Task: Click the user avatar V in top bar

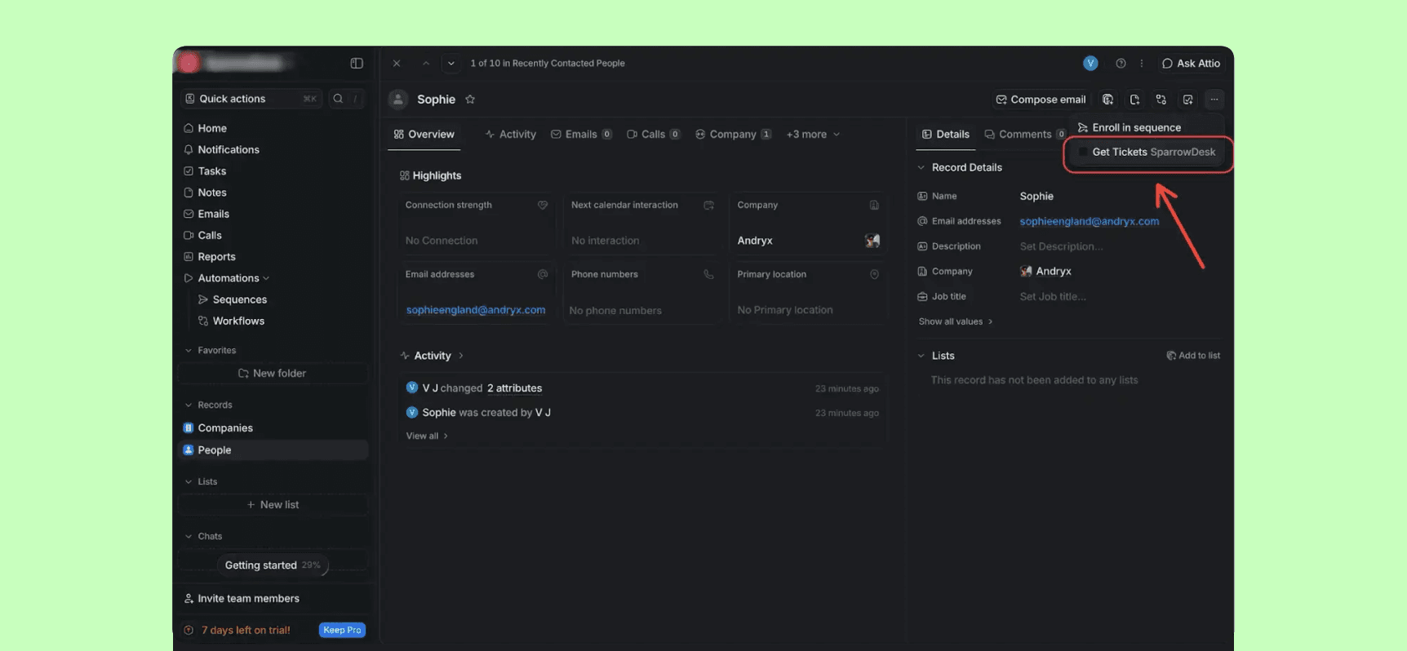Action: coord(1090,63)
